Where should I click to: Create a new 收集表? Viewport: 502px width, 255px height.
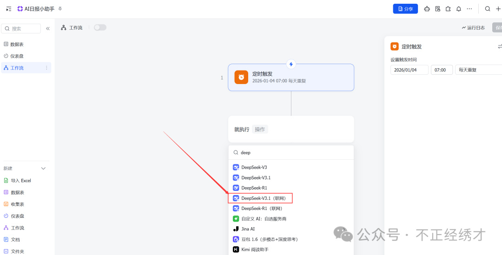(14, 204)
